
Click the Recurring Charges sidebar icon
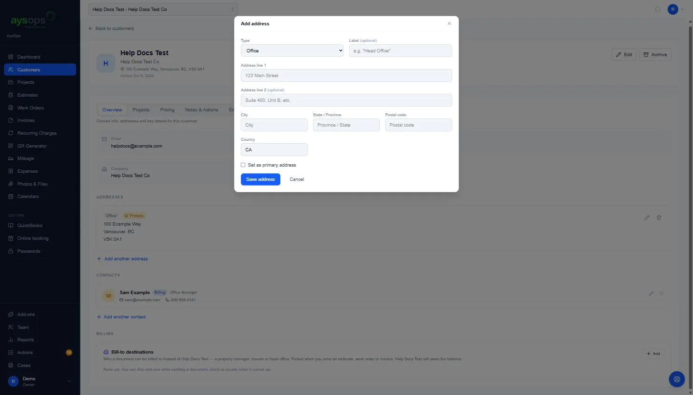point(11,133)
